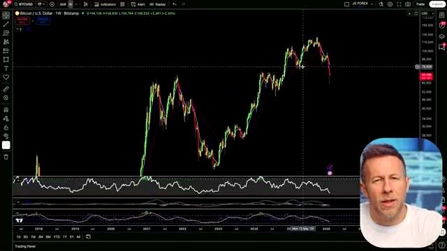Image resolution: width=447 pixels, height=251 pixels.
Task: Select the 3M date range
Action: (x=41, y=237)
